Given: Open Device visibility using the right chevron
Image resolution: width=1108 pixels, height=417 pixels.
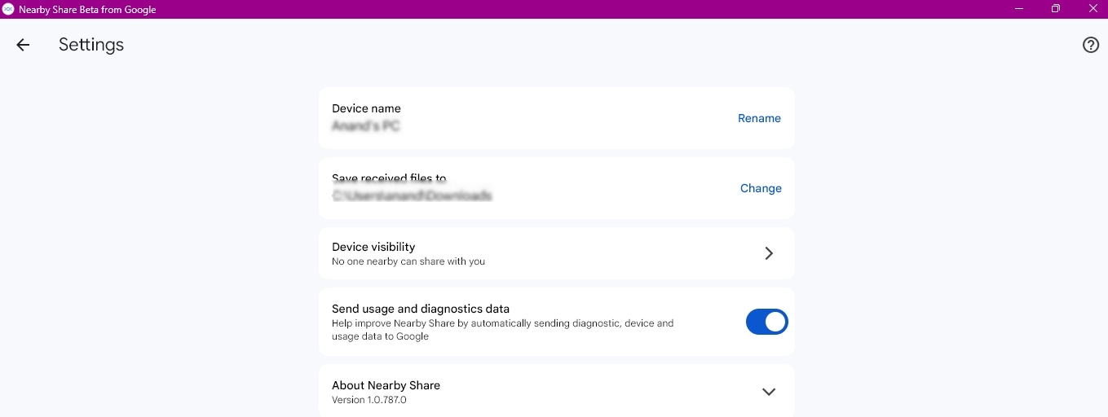Looking at the screenshot, I should click(x=768, y=253).
